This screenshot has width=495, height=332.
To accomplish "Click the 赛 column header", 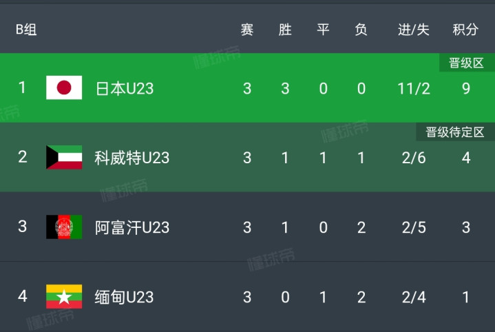I will (247, 30).
